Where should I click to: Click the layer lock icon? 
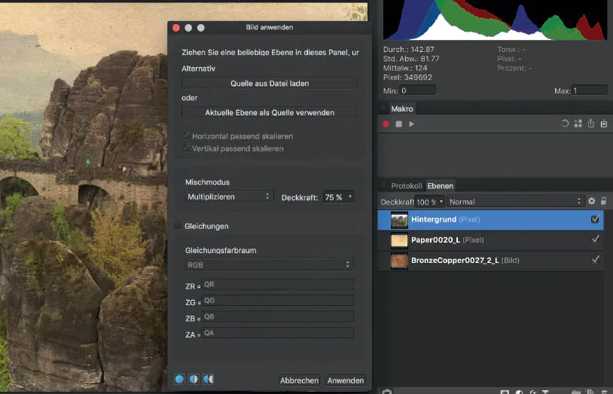(x=603, y=201)
